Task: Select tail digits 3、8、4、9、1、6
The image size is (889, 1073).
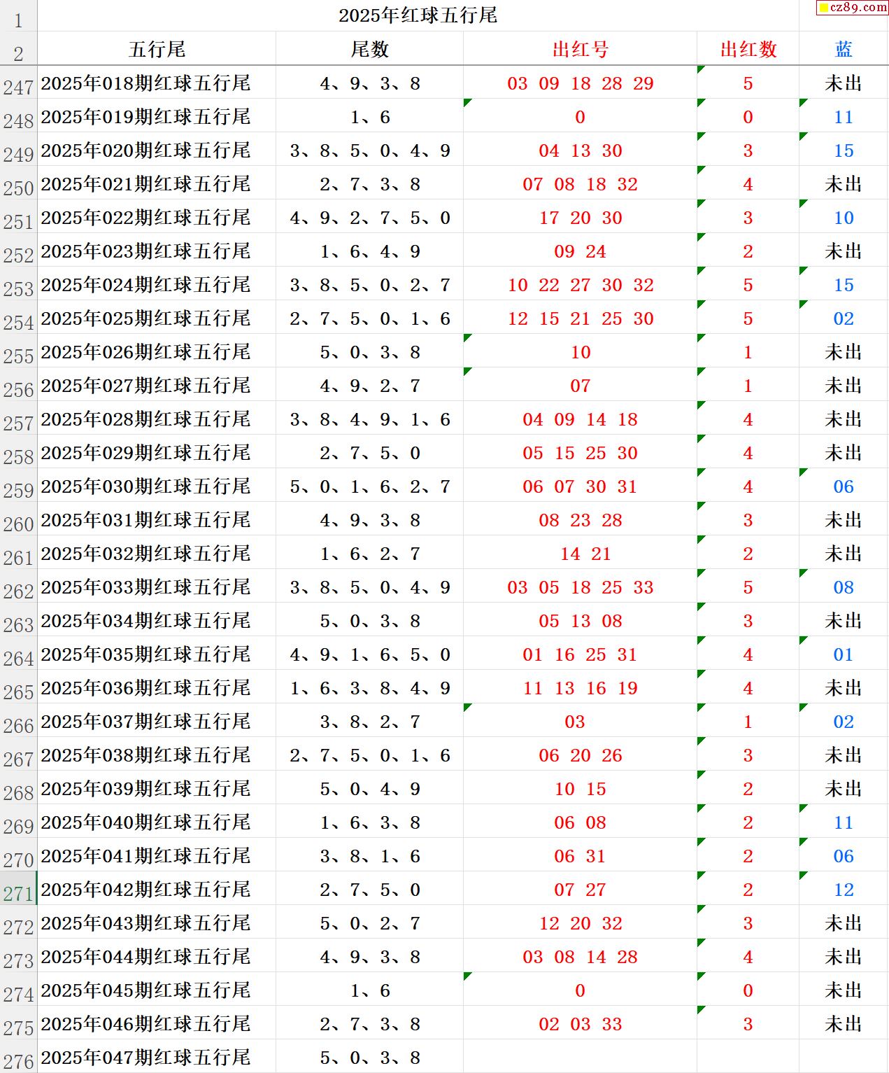Action: click(370, 419)
